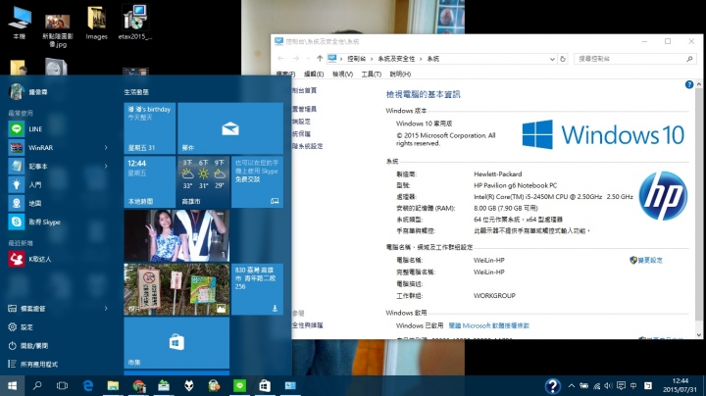706x396 pixels.
Task: Open the 高雄市 weather tile
Action: coord(203,181)
